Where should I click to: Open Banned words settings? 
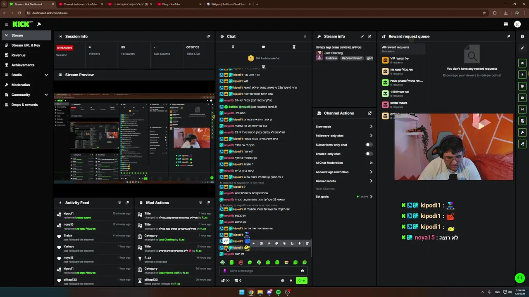click(x=344, y=181)
